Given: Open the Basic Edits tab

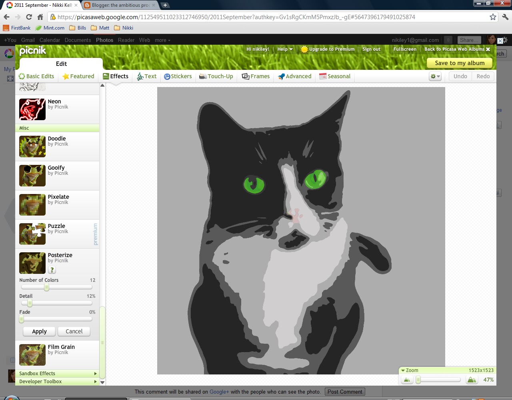Looking at the screenshot, I should pyautogui.click(x=36, y=76).
